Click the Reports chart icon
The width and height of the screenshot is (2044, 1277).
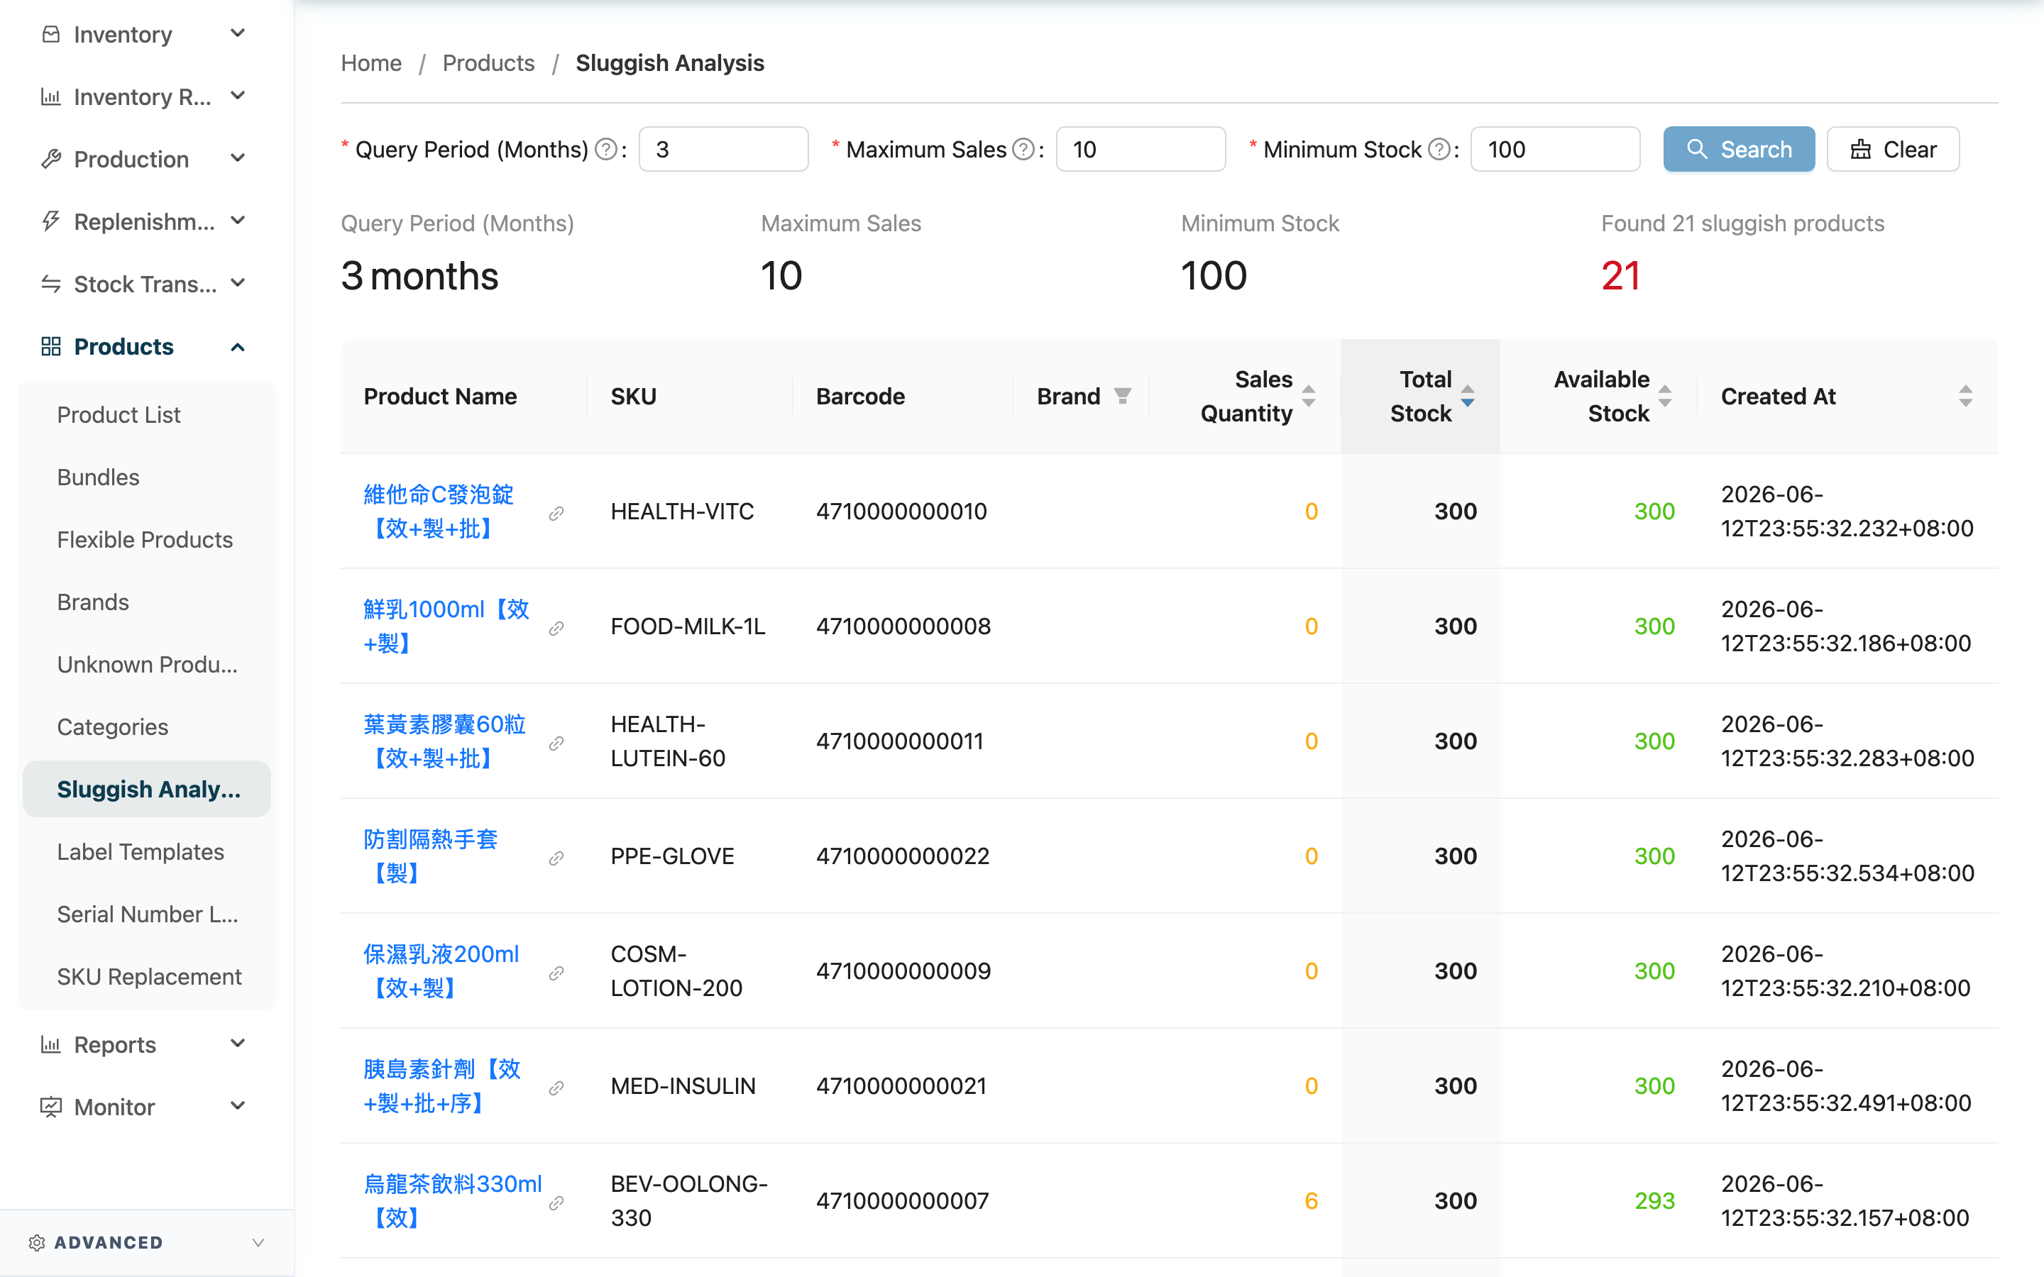pyautogui.click(x=52, y=1045)
